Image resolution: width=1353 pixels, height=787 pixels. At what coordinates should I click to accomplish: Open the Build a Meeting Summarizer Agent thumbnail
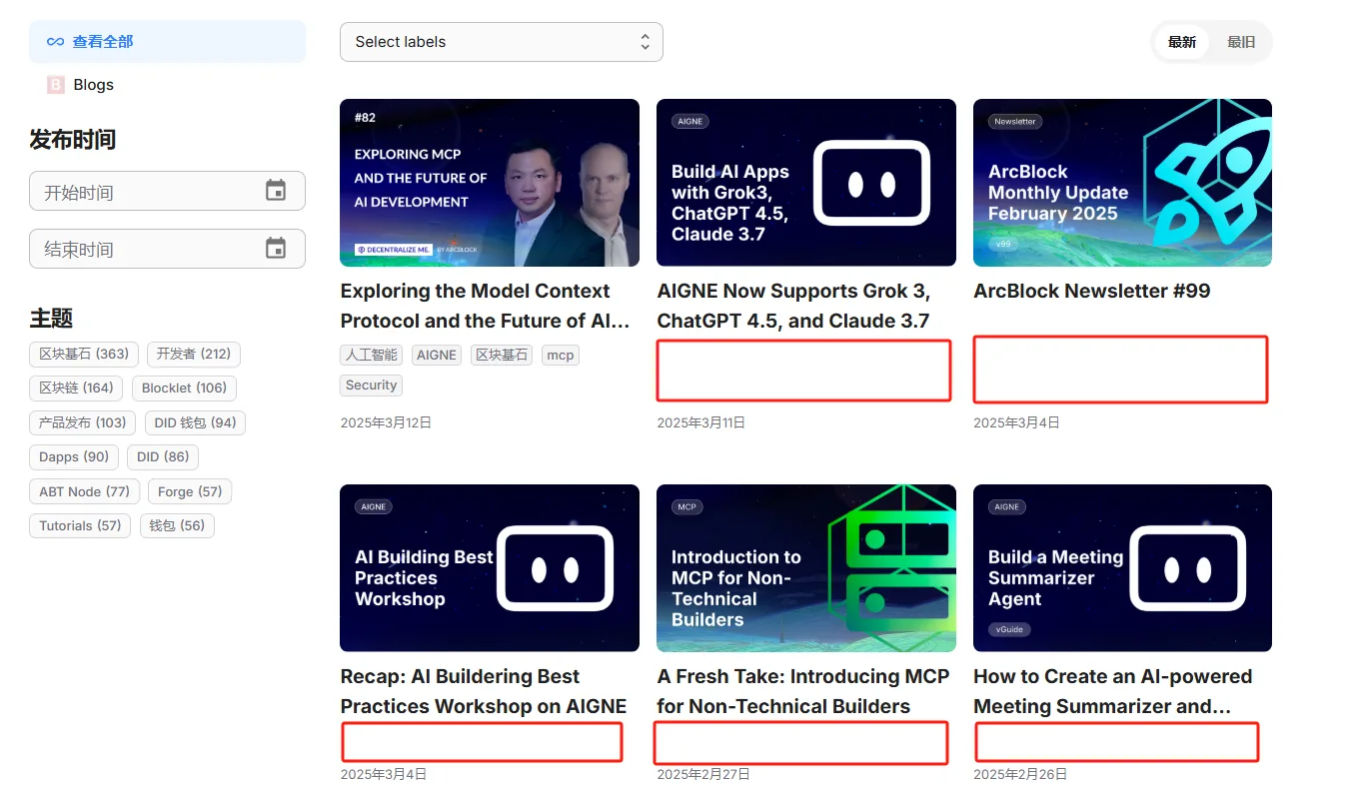tap(1122, 568)
